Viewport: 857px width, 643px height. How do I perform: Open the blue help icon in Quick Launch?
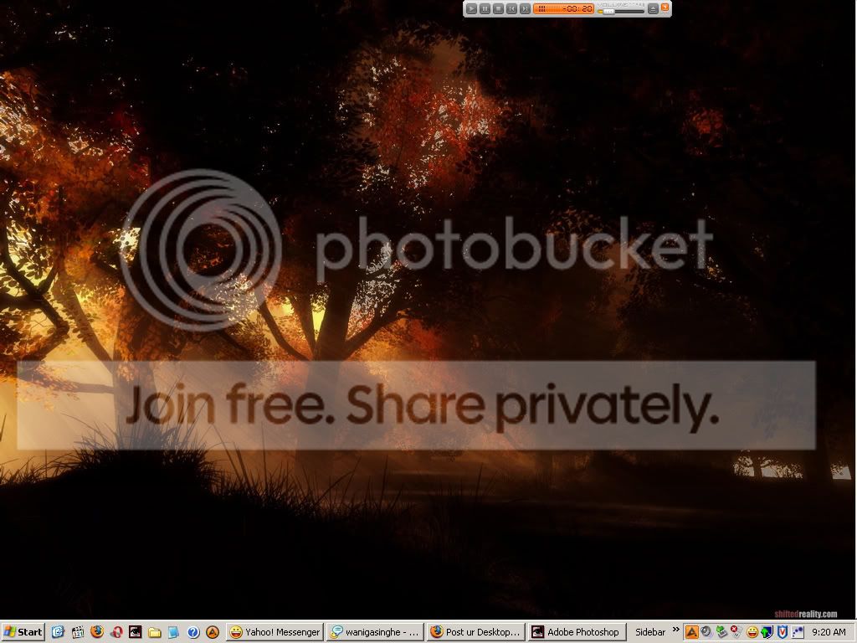(x=193, y=632)
